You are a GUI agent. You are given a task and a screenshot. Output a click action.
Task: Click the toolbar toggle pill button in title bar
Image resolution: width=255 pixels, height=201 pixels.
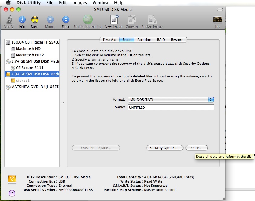[x=220, y=9]
